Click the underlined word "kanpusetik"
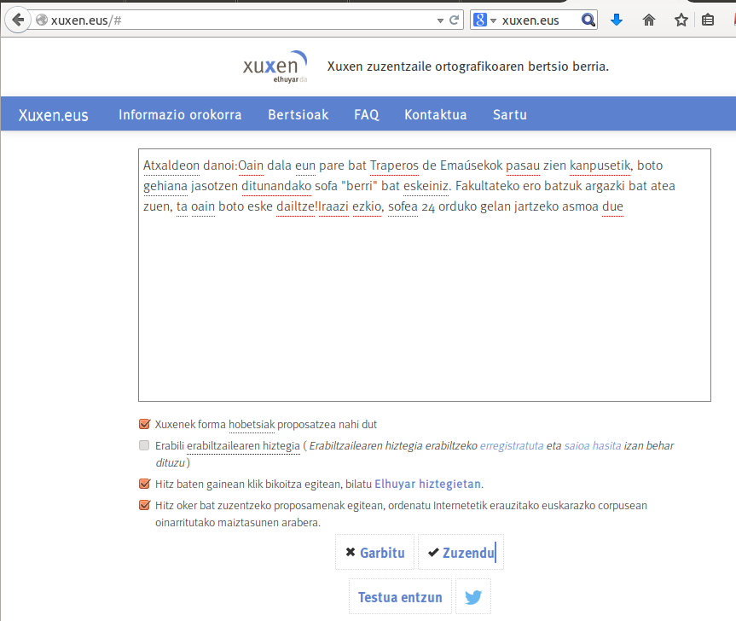This screenshot has width=736, height=621. pos(600,165)
